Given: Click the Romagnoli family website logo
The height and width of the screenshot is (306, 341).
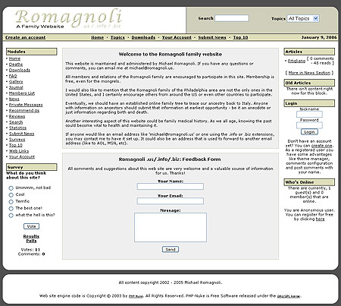Looking at the screenshot, I should [x=69, y=18].
